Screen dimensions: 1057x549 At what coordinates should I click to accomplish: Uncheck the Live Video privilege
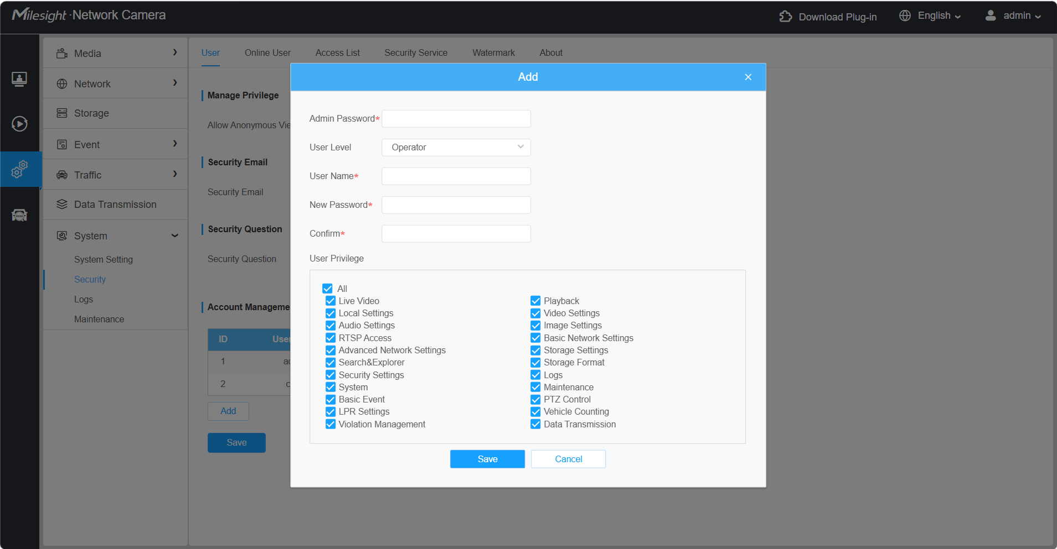tap(331, 301)
